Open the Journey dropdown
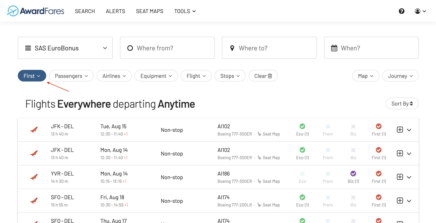 coord(400,76)
